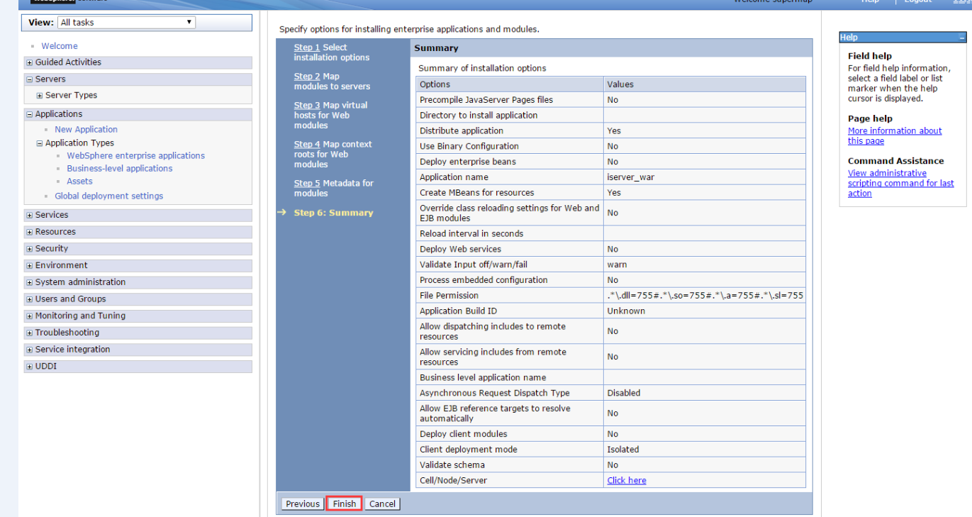Expand the Troubleshooting section
This screenshot has height=517, width=972.
pos(29,333)
